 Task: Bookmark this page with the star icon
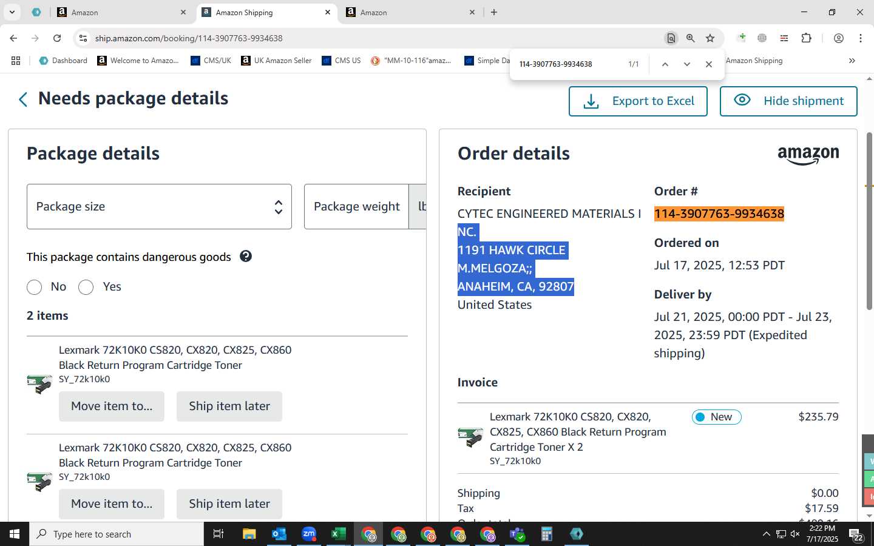click(710, 38)
